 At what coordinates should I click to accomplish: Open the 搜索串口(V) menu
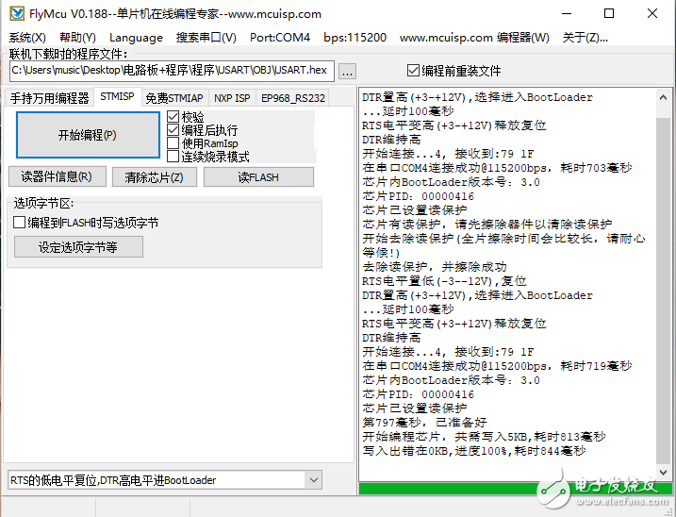[206, 38]
